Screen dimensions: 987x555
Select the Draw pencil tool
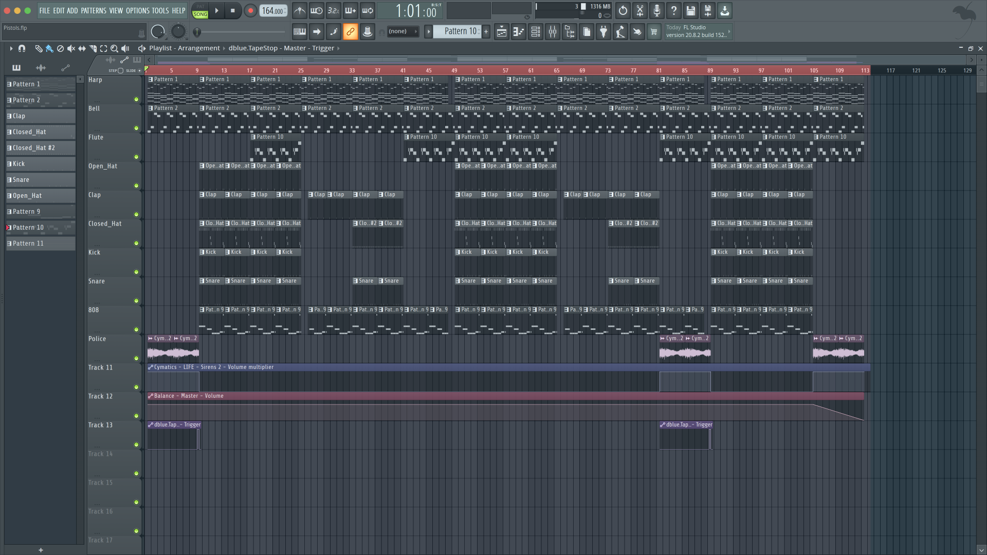tap(39, 48)
